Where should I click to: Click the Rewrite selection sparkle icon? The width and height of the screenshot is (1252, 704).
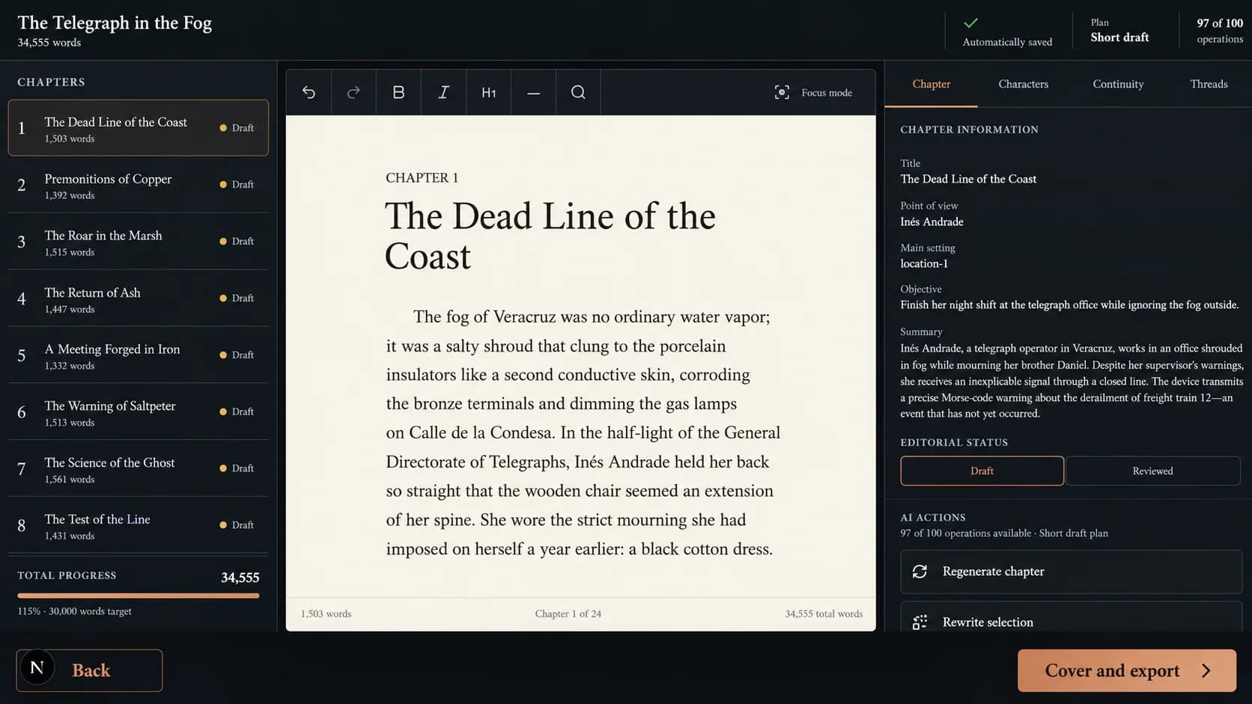[920, 622]
